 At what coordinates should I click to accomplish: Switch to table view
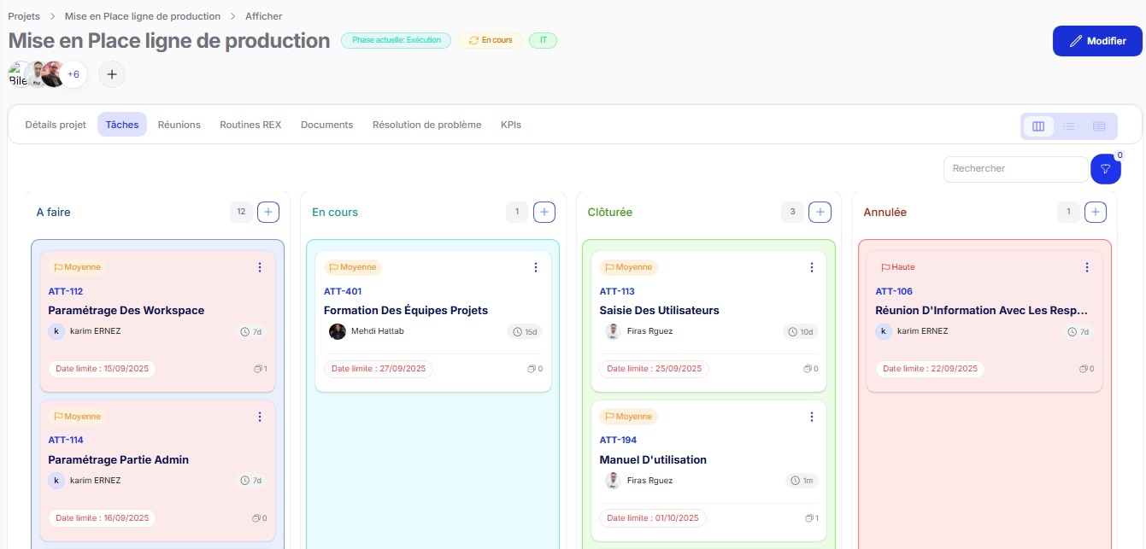pyautogui.click(x=1099, y=126)
